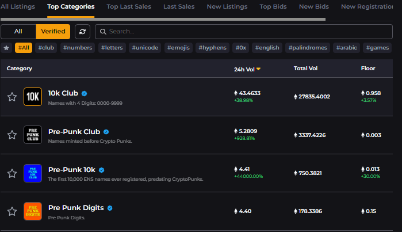Open the Pre-Punk 10k category link
This screenshot has height=232, width=402.
(72, 170)
